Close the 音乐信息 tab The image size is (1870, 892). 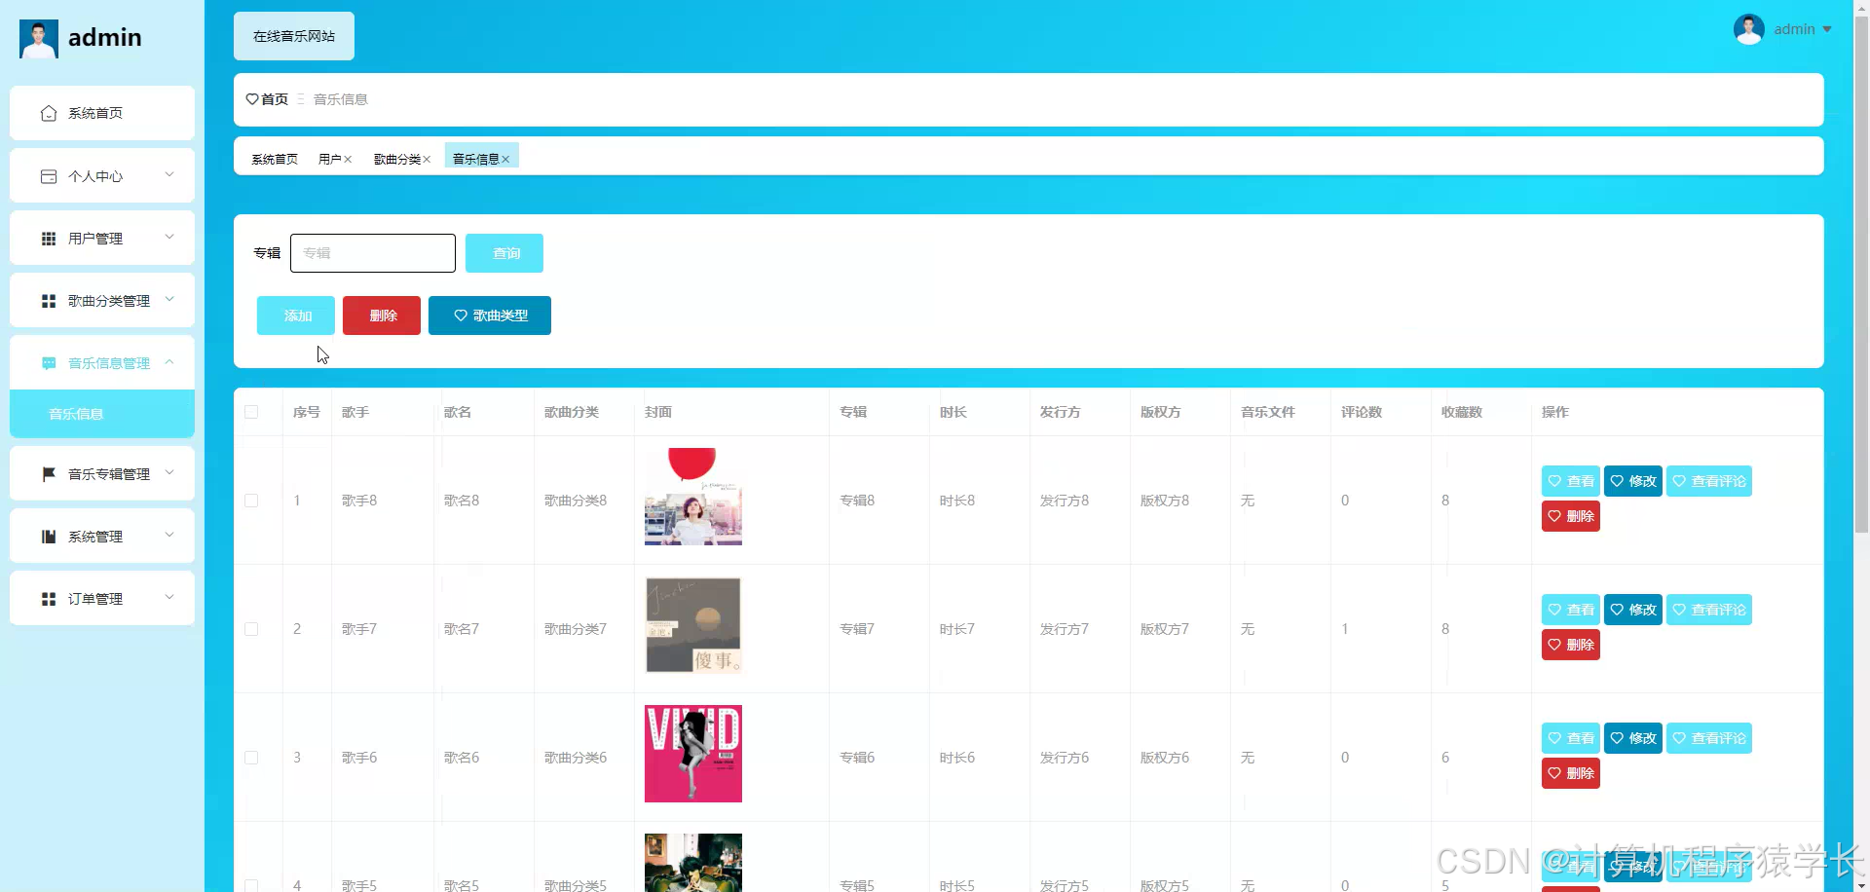[x=505, y=160]
